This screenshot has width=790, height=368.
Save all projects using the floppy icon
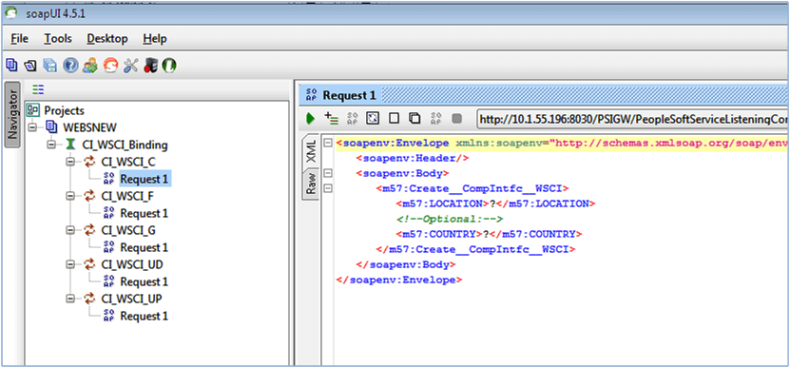click(49, 66)
